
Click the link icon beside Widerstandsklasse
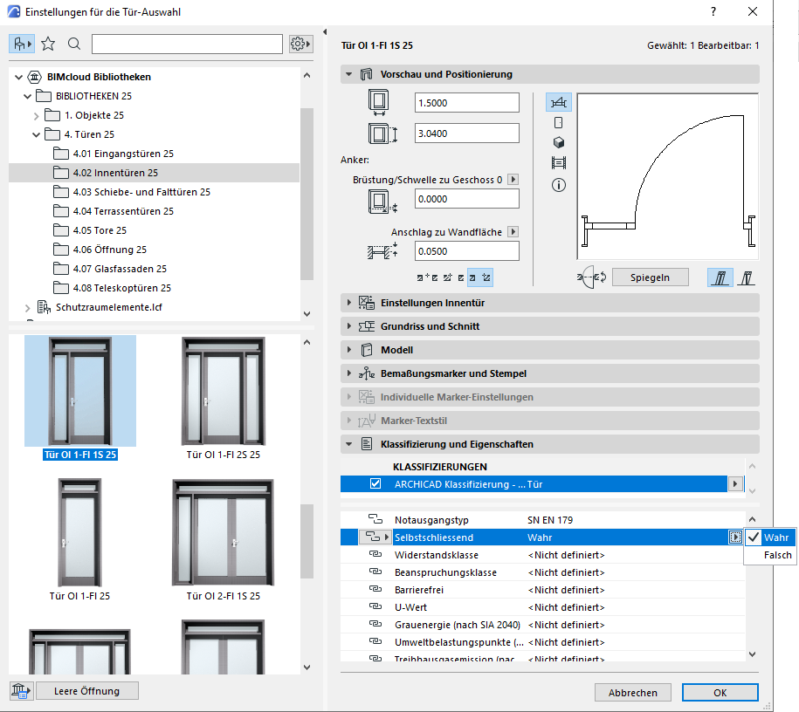point(375,554)
